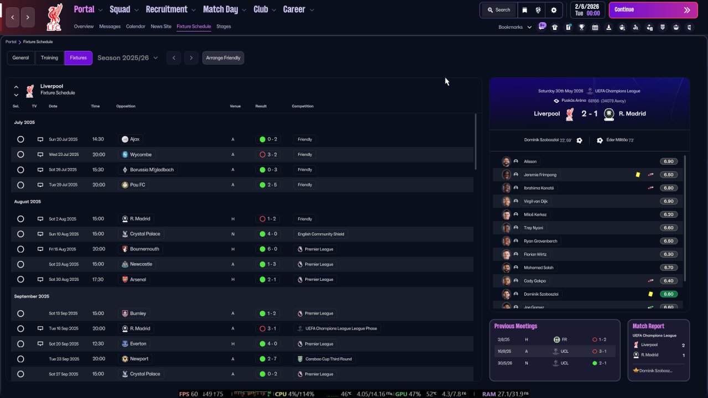Click the training cone bookmark icon
The image size is (708, 398).
[609, 27]
